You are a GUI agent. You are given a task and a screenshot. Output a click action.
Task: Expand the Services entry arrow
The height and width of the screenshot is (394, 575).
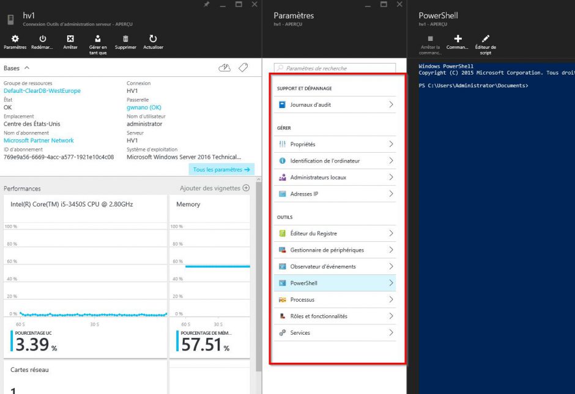click(391, 333)
